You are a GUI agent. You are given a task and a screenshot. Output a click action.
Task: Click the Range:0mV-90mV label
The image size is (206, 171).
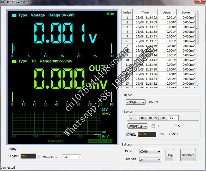point(56,61)
